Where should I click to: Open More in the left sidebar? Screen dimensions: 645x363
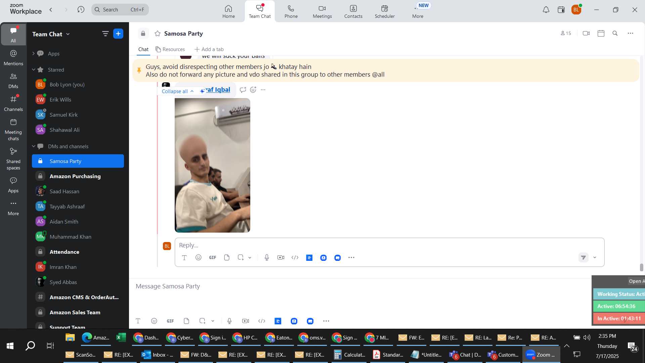[x=13, y=208]
